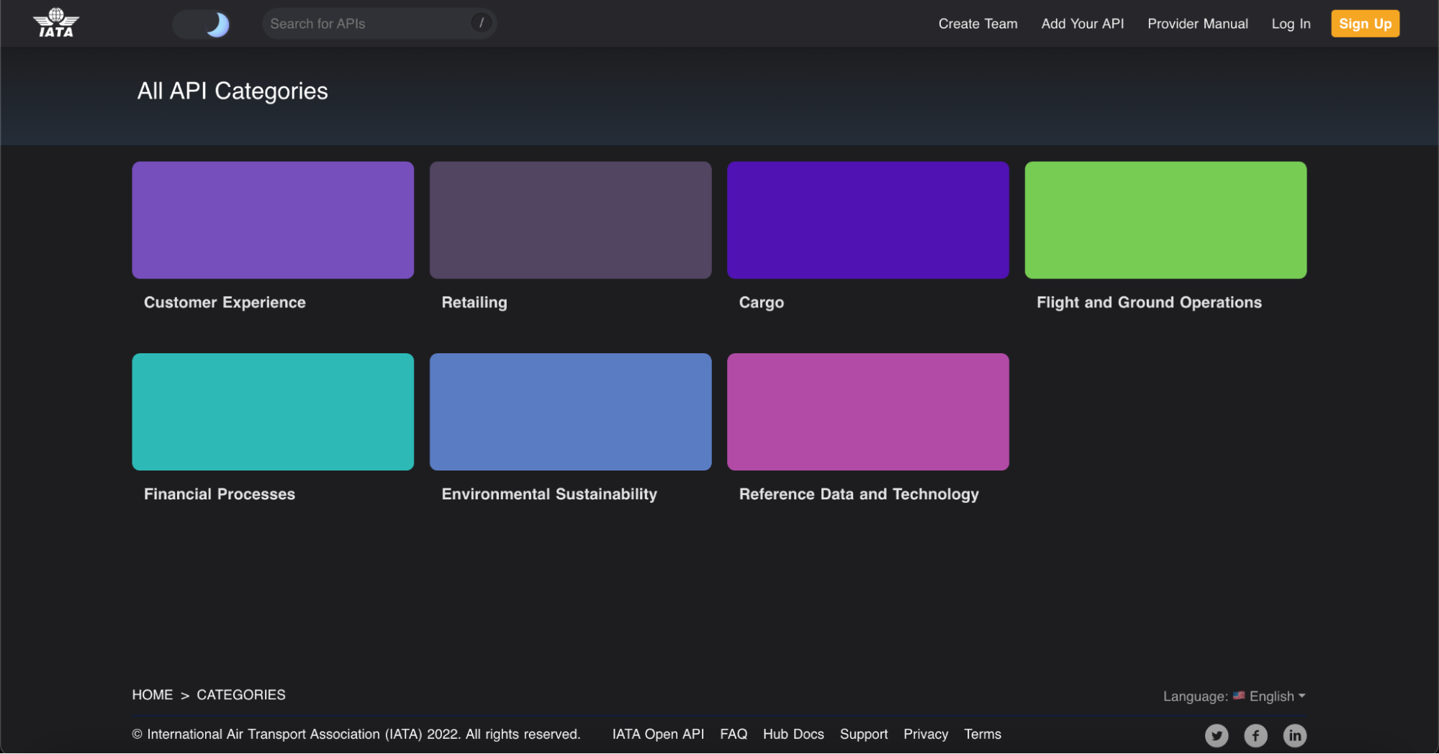Open the Hub Docs footer link
Screen dimensions: 1439x754
point(793,734)
